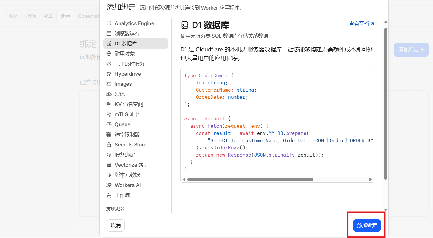Click the dialog vertical scrollbar down arrow
This screenshot has height=238, width=433.
(385, 210)
